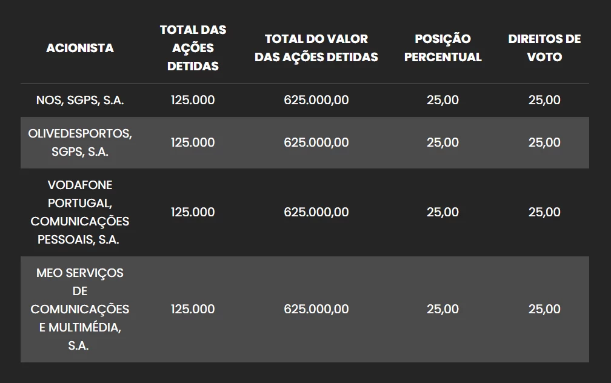Click NOS row's voting rights 25,00 value
Viewport: 611px width, 383px height.
point(544,100)
